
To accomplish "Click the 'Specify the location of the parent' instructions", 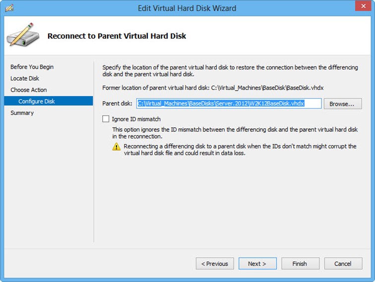I will (x=230, y=71).
